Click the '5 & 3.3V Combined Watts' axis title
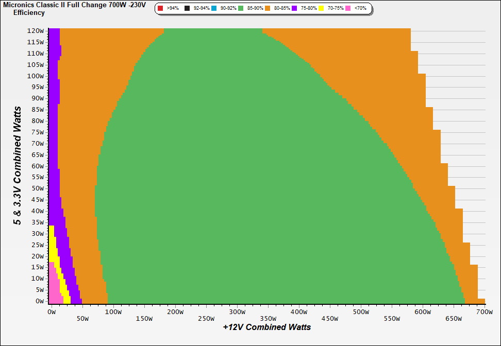Viewport: 501px width, 346px height. pos(18,165)
